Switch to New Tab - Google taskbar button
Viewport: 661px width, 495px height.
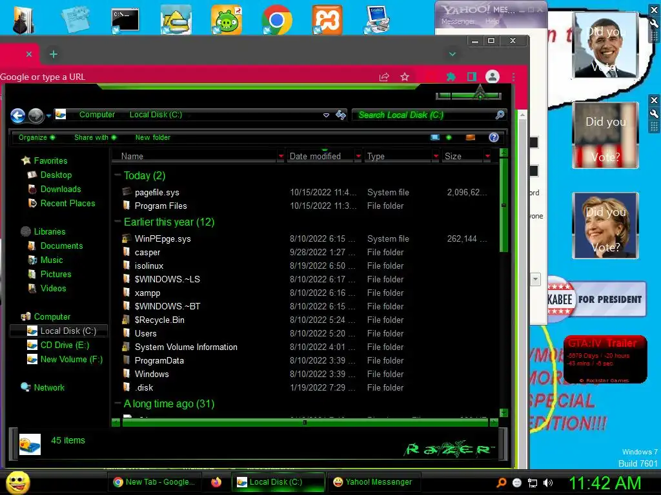(x=154, y=482)
